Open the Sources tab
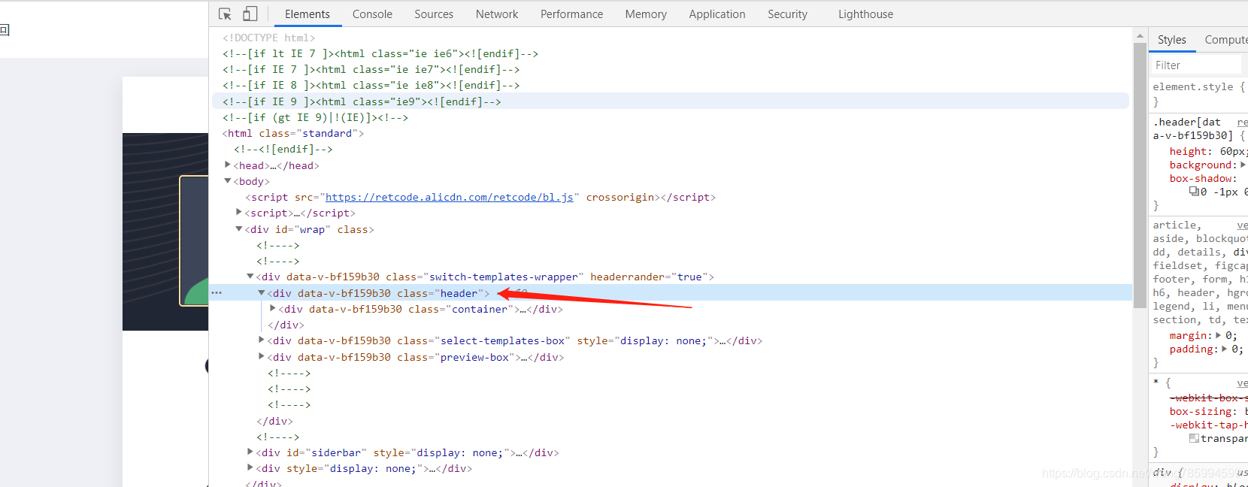 pyautogui.click(x=434, y=14)
